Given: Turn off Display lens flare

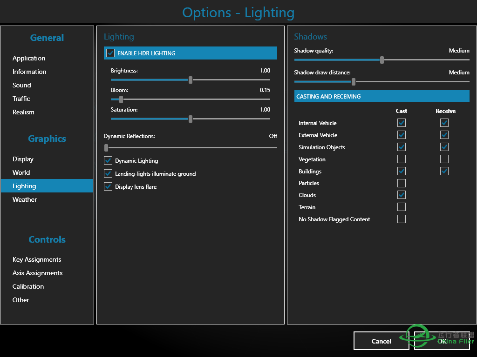Looking at the screenshot, I should point(108,186).
